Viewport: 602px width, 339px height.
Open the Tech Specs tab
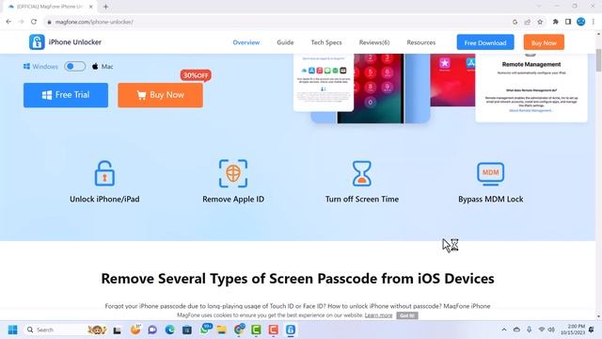[326, 42]
